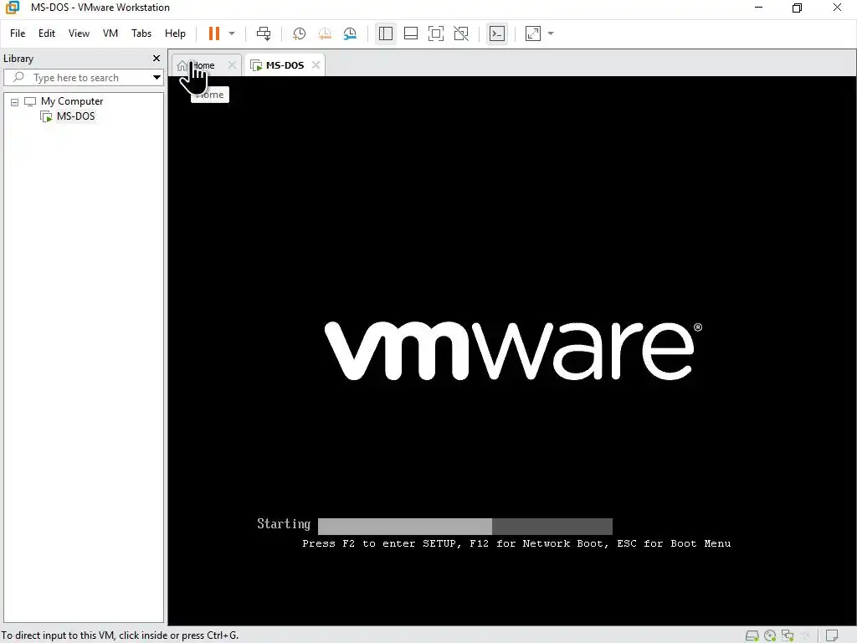This screenshot has width=857, height=643.
Task: Toggle the thumbnail bar view
Action: tap(410, 33)
